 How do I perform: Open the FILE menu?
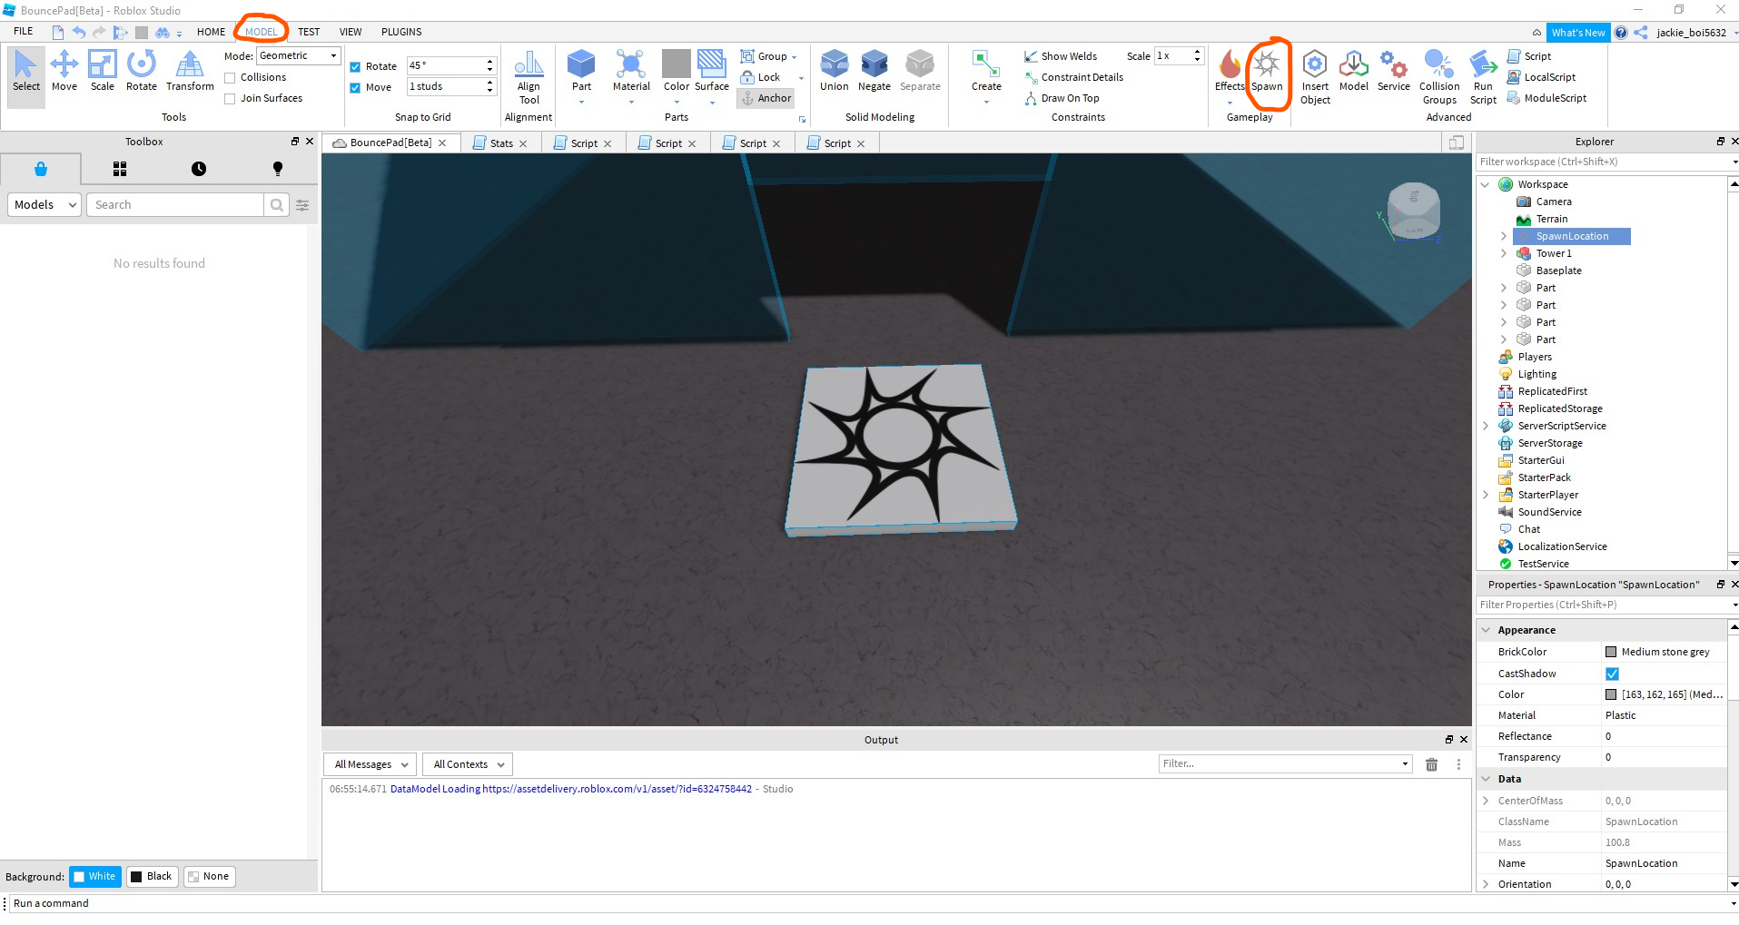(23, 31)
